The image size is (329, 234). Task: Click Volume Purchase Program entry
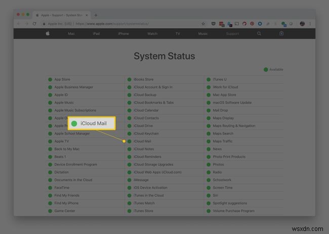pos(234,211)
